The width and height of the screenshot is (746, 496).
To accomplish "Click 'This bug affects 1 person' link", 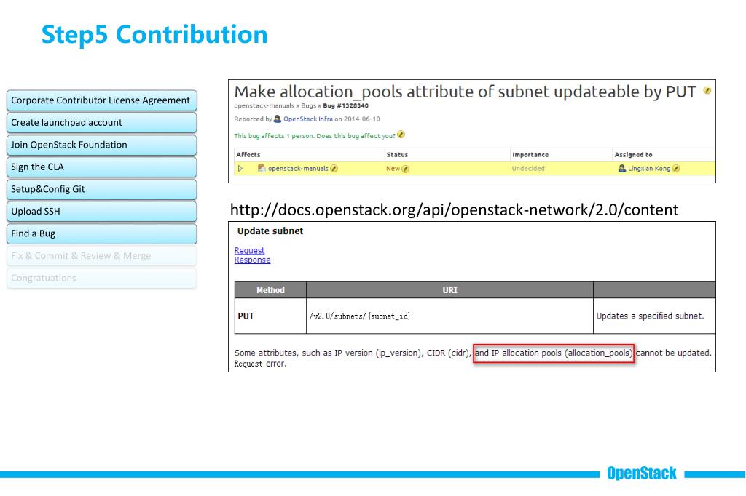I will 315,136.
